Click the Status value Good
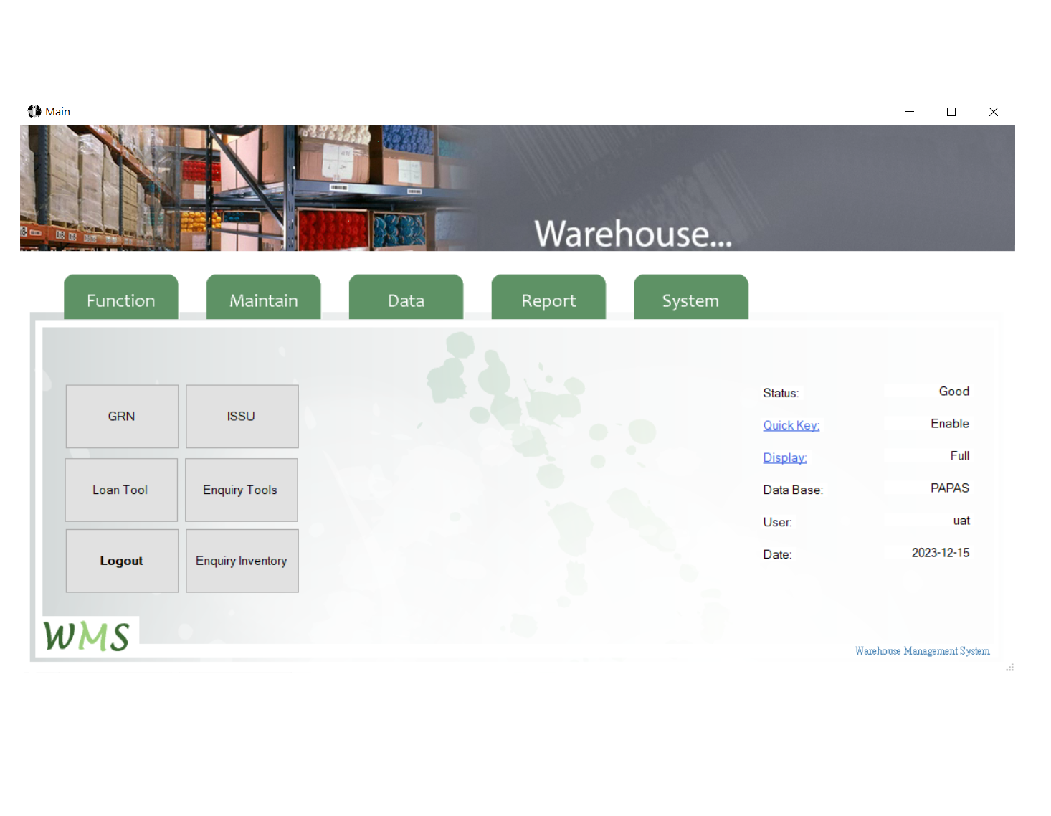Viewport: 1051px width, 816px height. click(x=953, y=392)
